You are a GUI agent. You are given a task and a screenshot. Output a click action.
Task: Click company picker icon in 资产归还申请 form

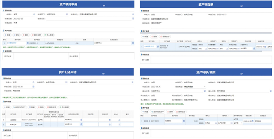click(132, 82)
